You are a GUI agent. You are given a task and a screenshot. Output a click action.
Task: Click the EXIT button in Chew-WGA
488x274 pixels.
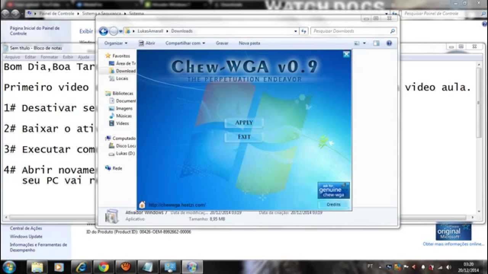pyautogui.click(x=244, y=137)
